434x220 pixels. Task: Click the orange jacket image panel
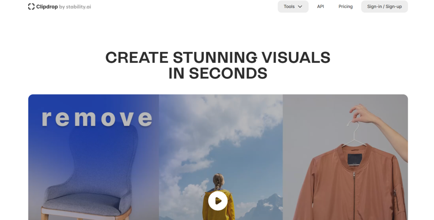tap(345, 157)
